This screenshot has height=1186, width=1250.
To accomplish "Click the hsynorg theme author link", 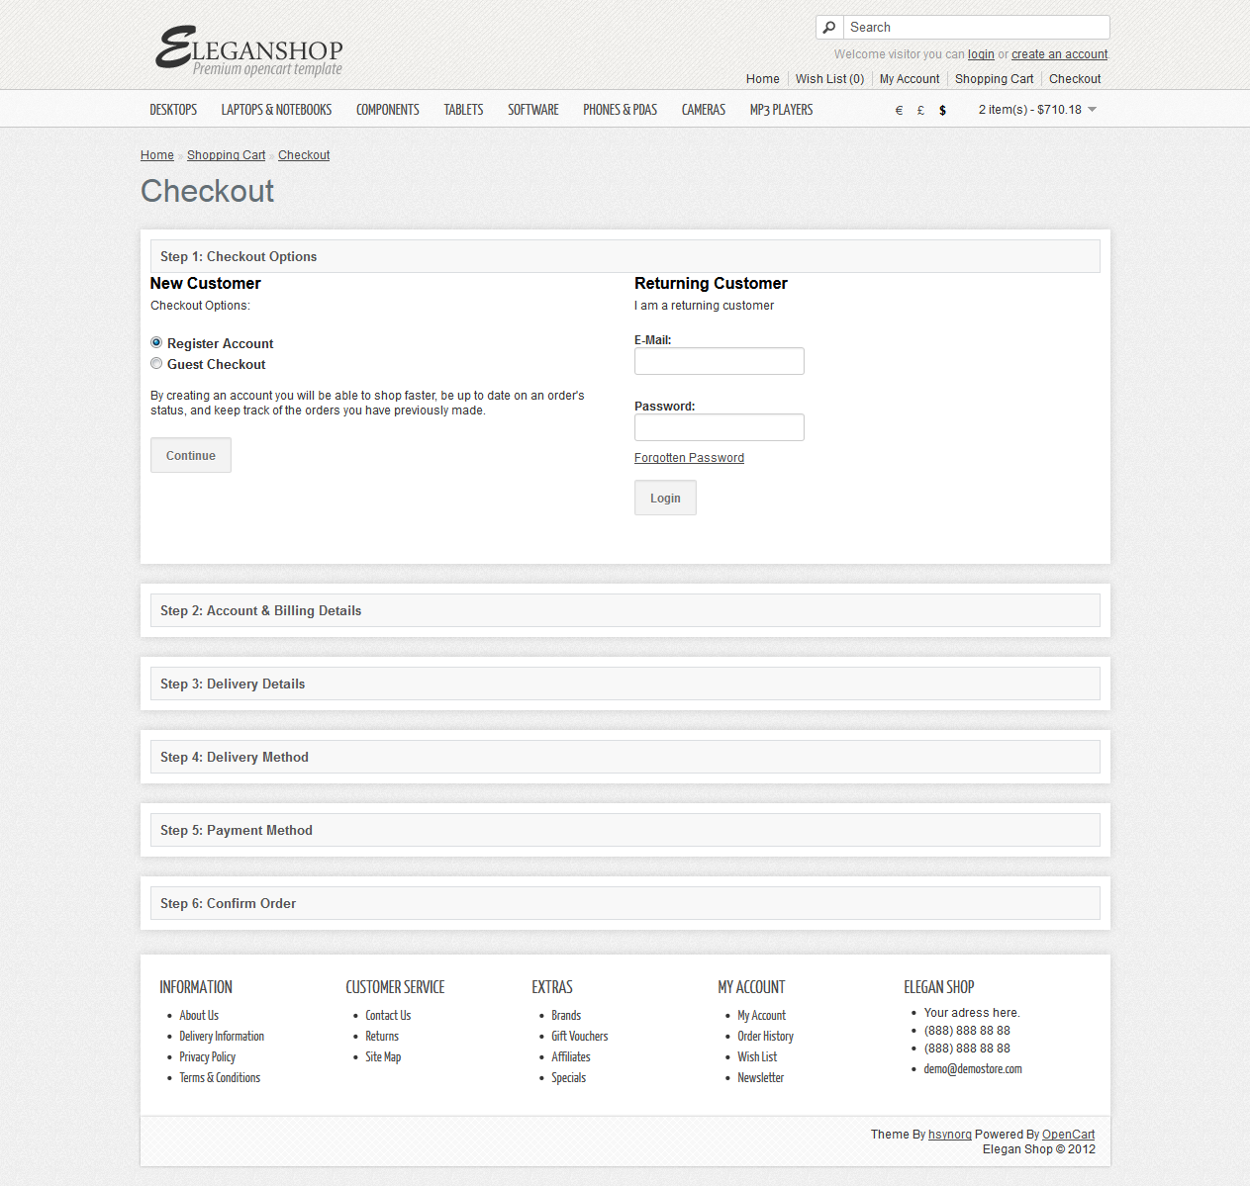I will [950, 1135].
